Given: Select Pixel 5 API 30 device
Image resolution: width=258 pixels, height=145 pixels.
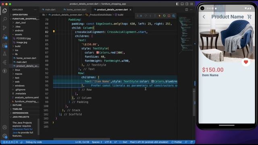Looking at the screenshot, I should (x=149, y=142).
